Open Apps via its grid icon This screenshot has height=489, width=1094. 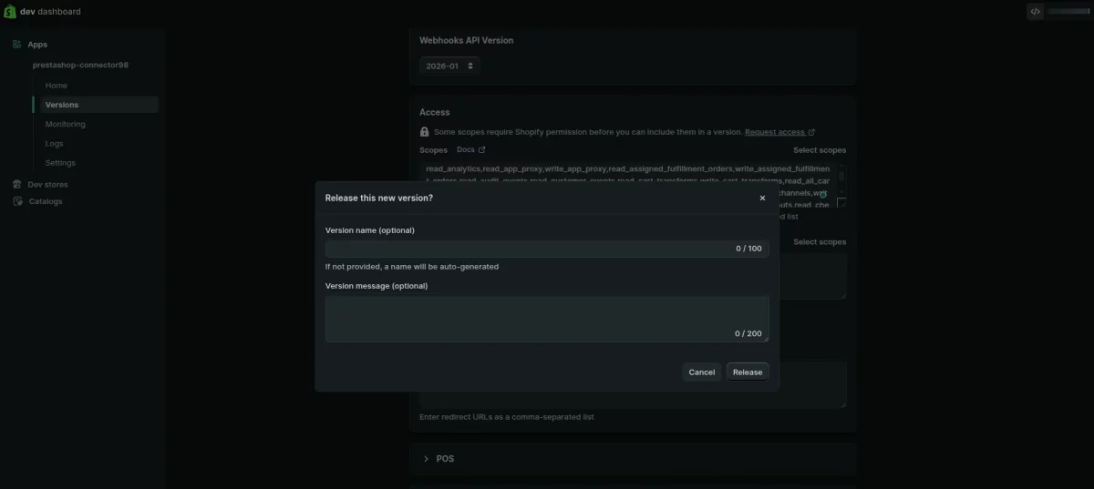tap(17, 45)
